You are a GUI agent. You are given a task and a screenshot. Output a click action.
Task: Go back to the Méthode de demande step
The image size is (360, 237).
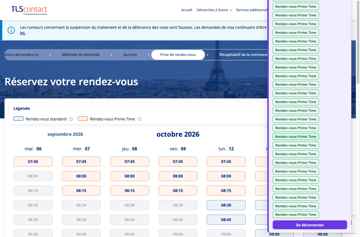tap(81, 55)
